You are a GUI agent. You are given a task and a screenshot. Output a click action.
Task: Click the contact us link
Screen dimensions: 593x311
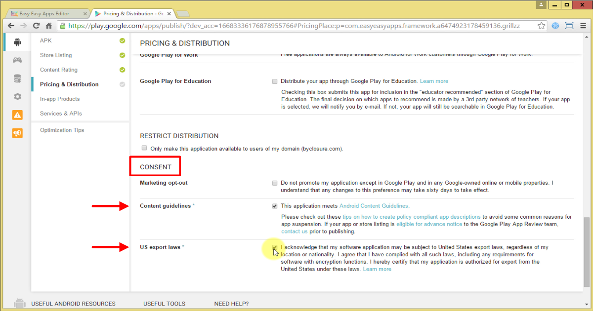point(295,231)
